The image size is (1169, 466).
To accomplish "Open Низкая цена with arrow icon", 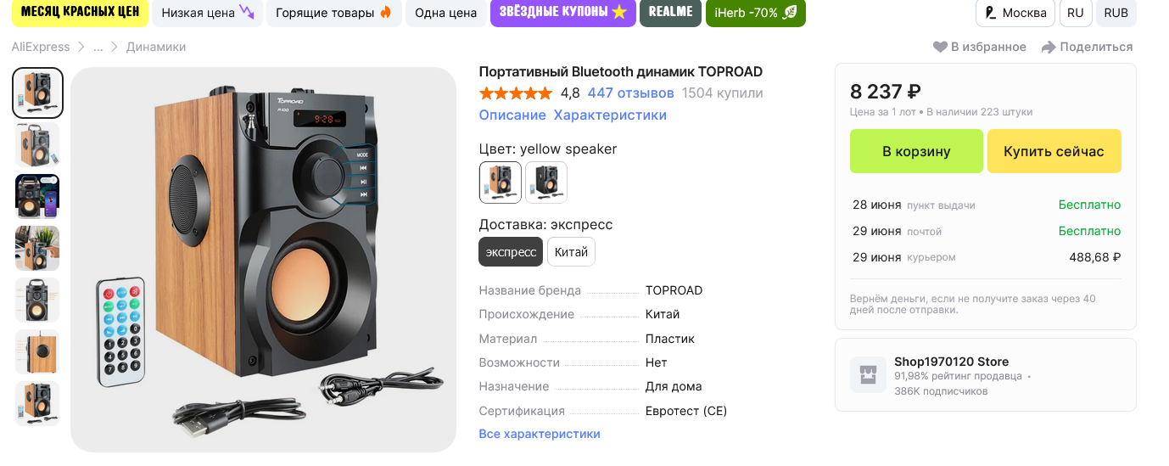I will click(x=207, y=13).
